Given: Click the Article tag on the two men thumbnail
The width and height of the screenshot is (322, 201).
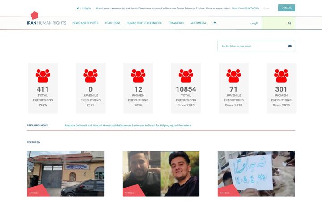Looking at the screenshot, I should 129,193.
